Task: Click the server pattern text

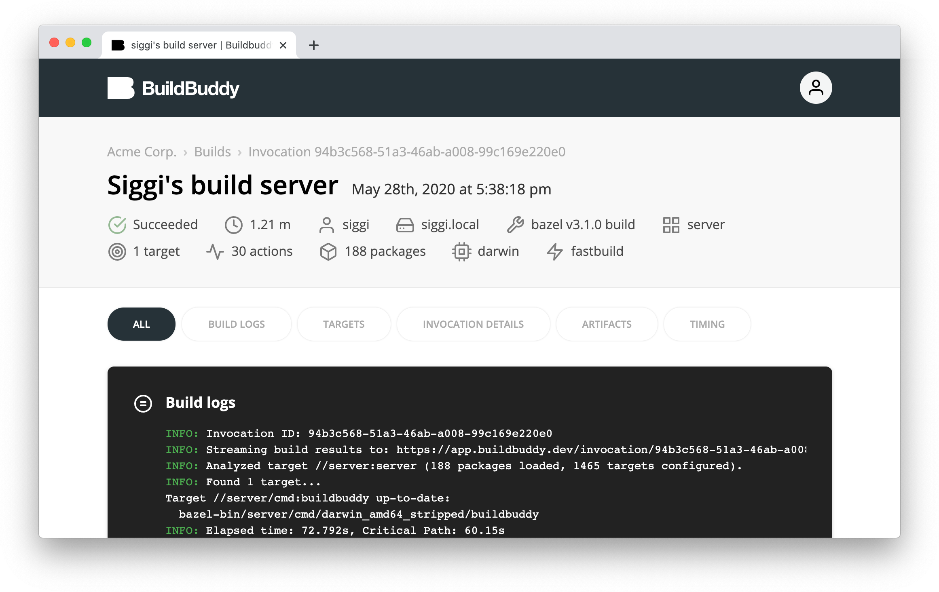Action: [x=706, y=225]
